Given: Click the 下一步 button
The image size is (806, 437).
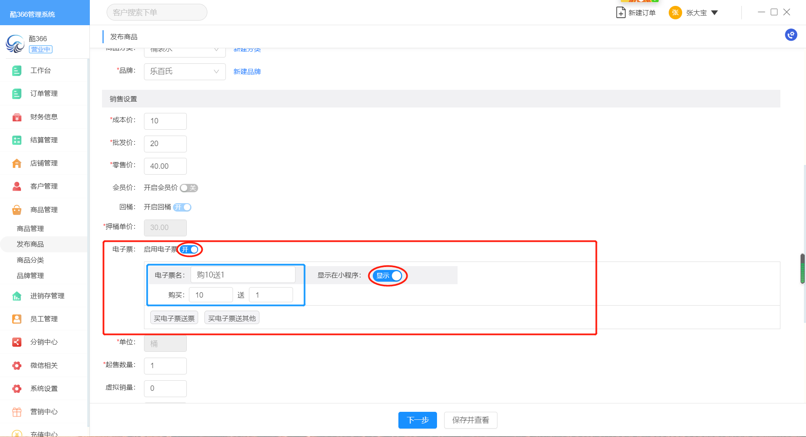Looking at the screenshot, I should pos(417,420).
